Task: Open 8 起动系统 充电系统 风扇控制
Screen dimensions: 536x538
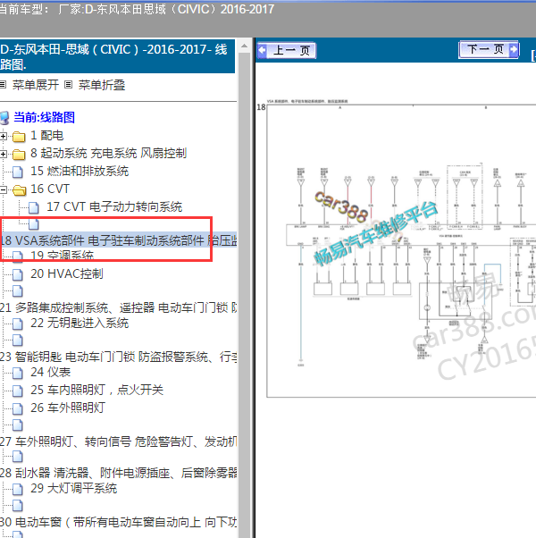Action: tap(108, 154)
